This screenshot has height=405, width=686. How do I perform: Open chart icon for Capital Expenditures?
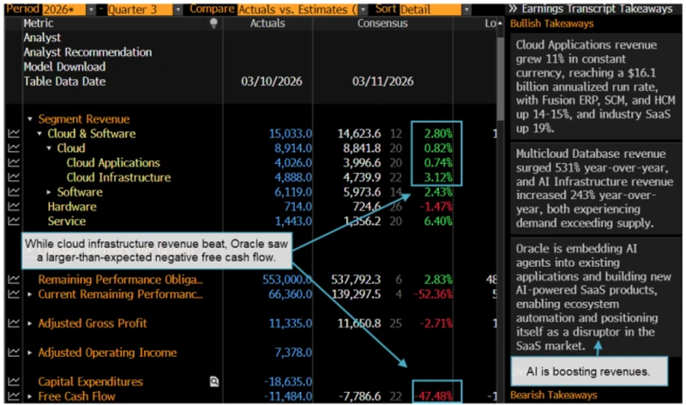point(14,381)
